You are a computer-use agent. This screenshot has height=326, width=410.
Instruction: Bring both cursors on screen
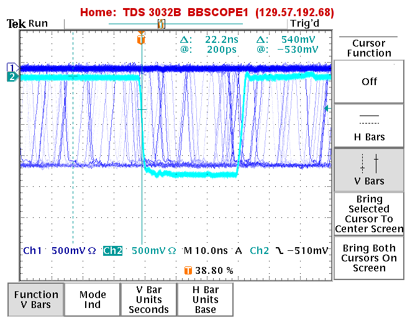369,258
